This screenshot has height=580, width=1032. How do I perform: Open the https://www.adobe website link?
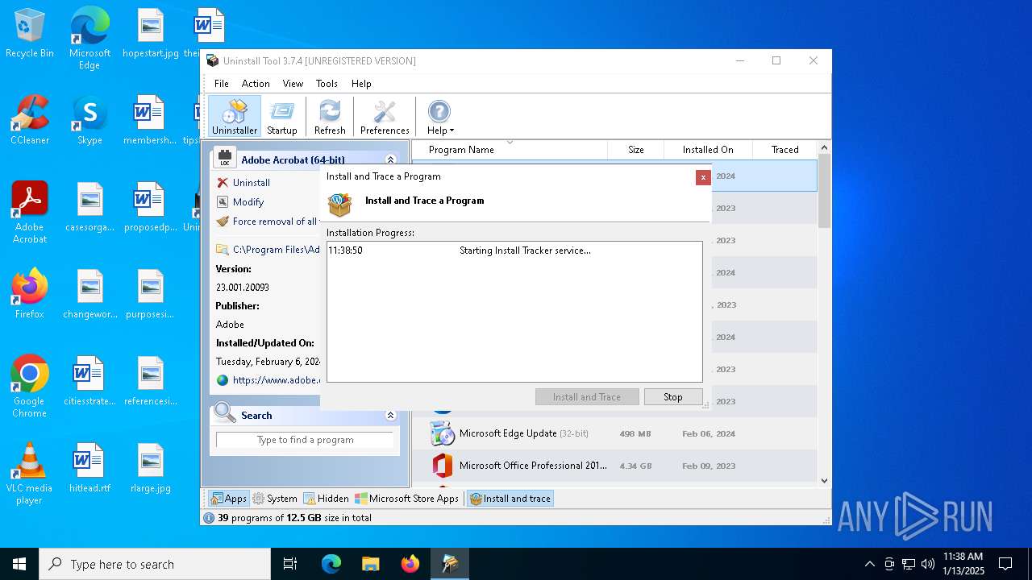pos(268,380)
